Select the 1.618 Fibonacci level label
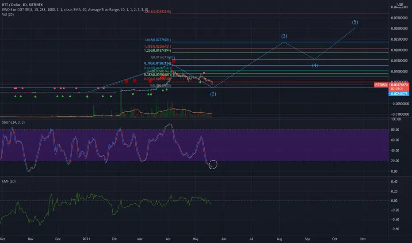412x243 pixels. (x=157, y=40)
